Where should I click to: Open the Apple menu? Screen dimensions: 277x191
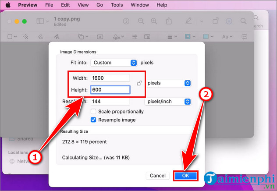click(x=8, y=5)
